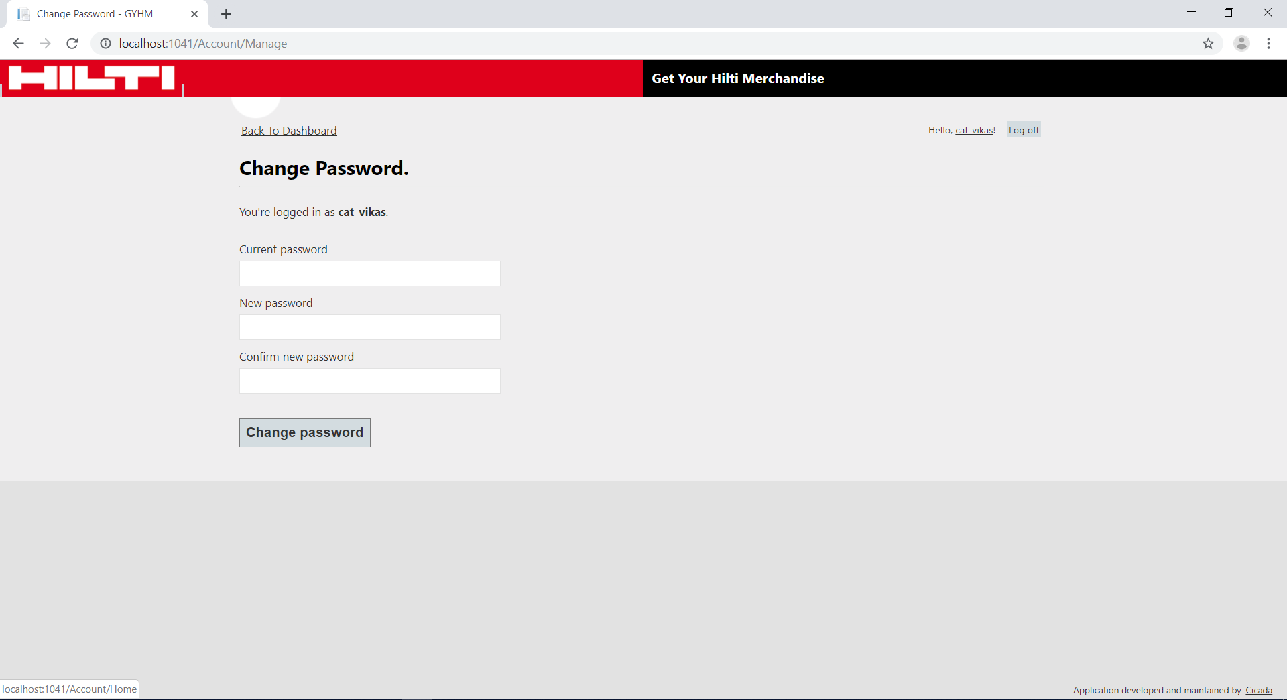
Task: Click the browser back arrow
Action: (18, 44)
